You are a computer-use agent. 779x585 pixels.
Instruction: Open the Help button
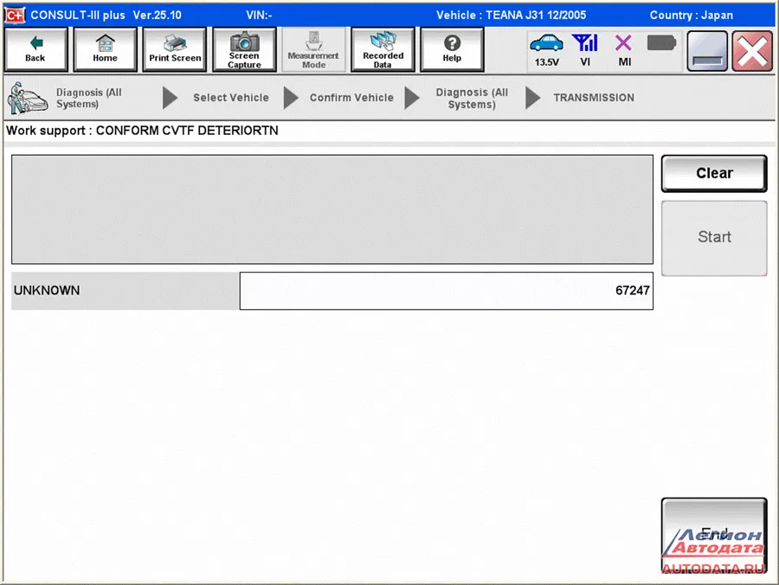(451, 49)
